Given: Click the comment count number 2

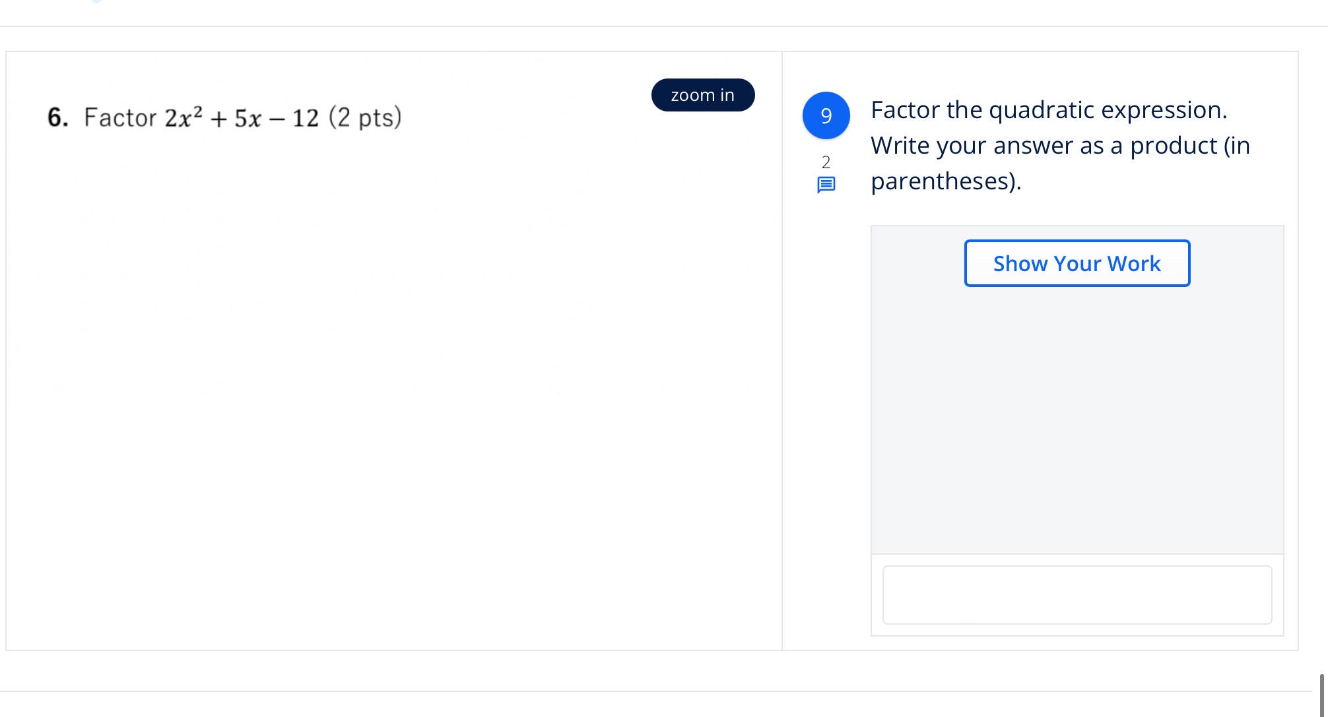Looking at the screenshot, I should point(826,162).
